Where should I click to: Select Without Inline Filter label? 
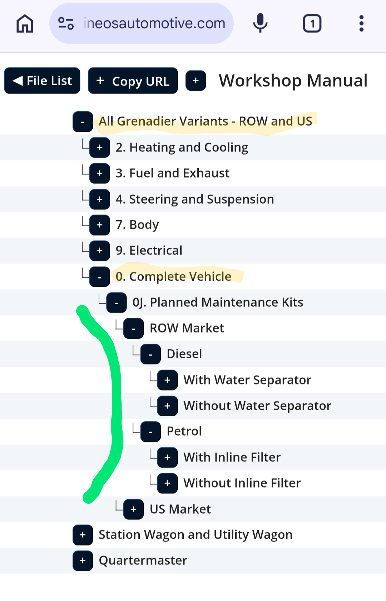pos(242,483)
